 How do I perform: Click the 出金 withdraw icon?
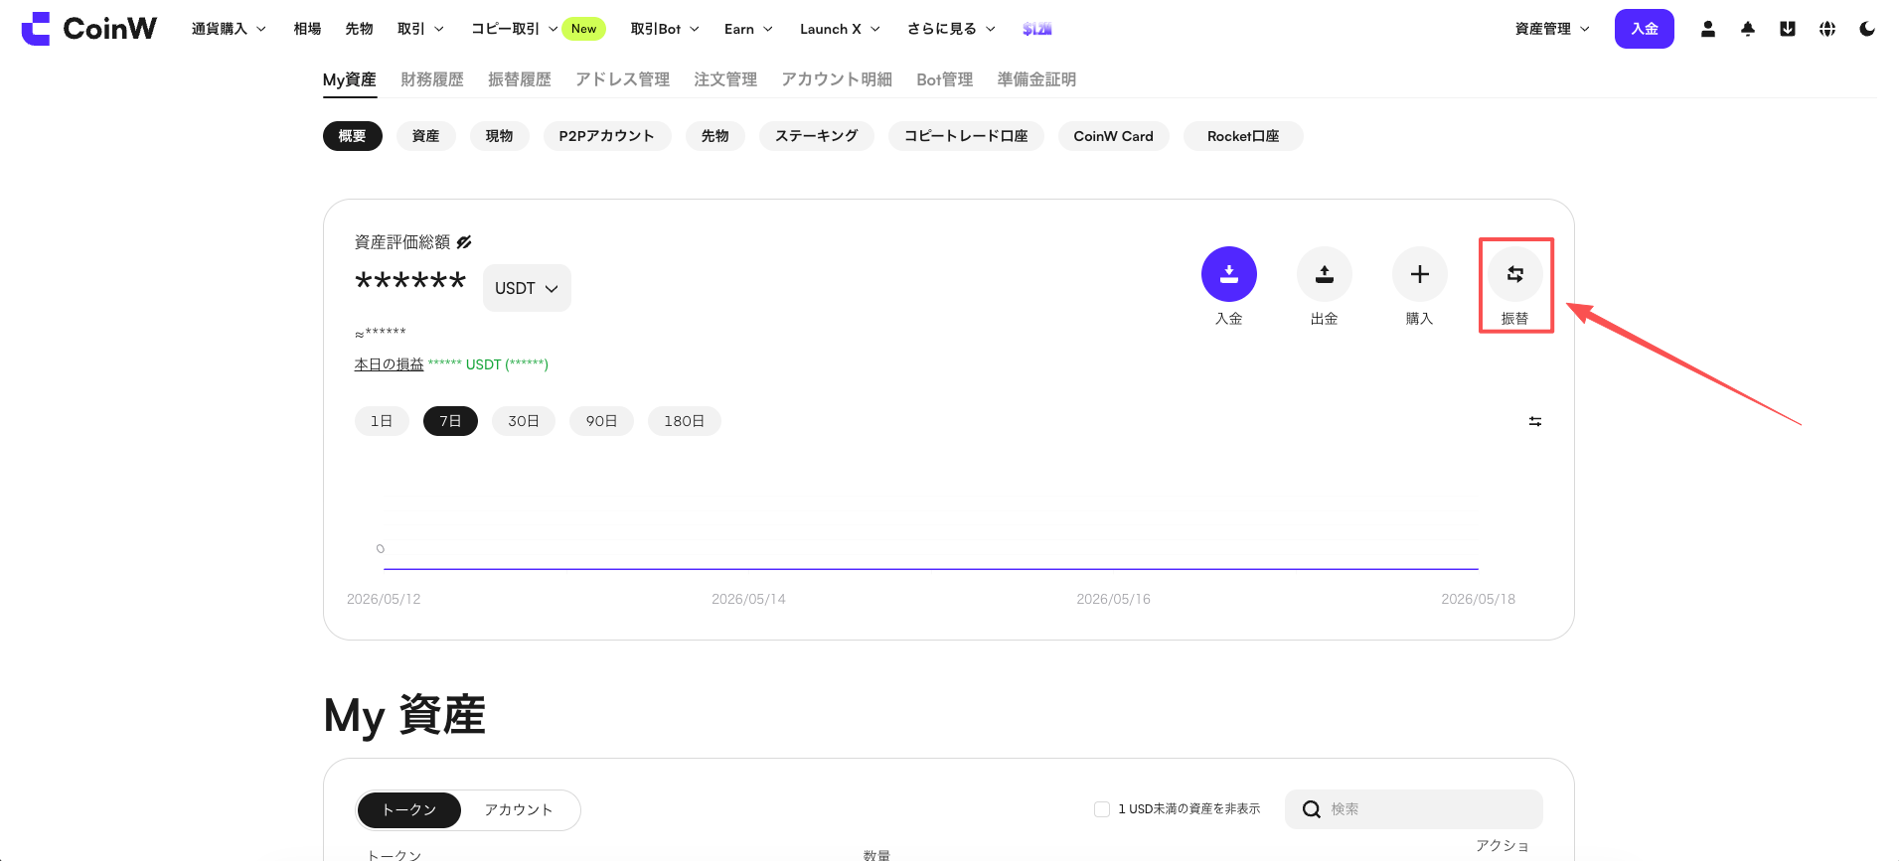click(1325, 274)
